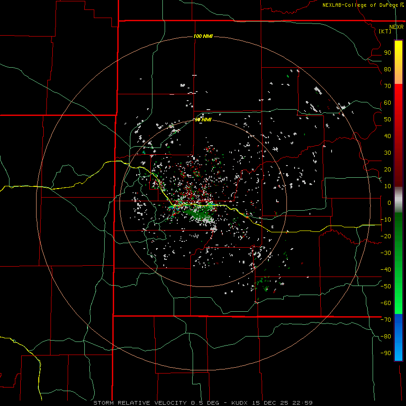Image resolution: width=406 pixels, height=406 pixels.
Task: Click the gray zero-velocity segment of color bar
Action: (x=398, y=200)
